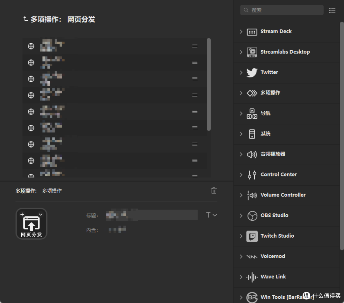Click the Volume Controller speaker icon
Viewport: 344px width, 303px height.
(252, 195)
